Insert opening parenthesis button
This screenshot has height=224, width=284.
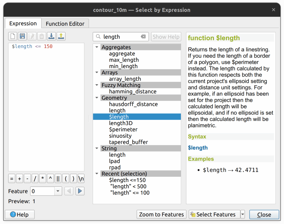pyautogui.click(x=66, y=179)
